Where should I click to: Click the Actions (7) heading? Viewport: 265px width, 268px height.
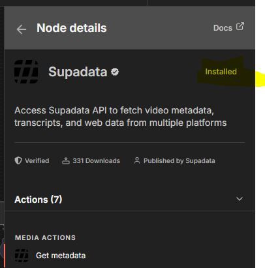coord(39,200)
